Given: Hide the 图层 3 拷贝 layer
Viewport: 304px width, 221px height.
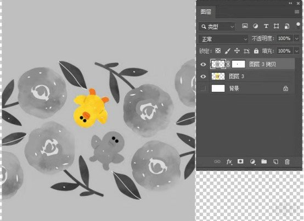Looking at the screenshot, I should click(x=203, y=64).
